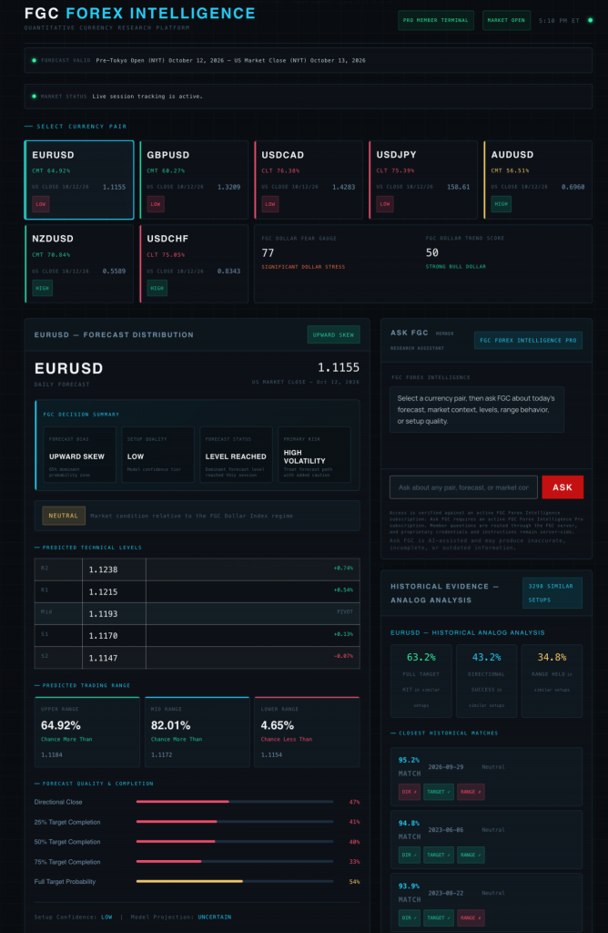Click the LOW badge on the USDCAD card

click(x=270, y=204)
